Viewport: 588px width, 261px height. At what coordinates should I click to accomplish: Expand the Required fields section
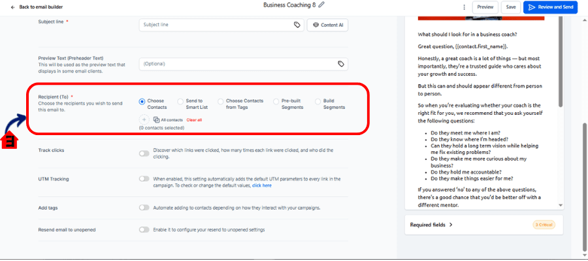(431, 224)
